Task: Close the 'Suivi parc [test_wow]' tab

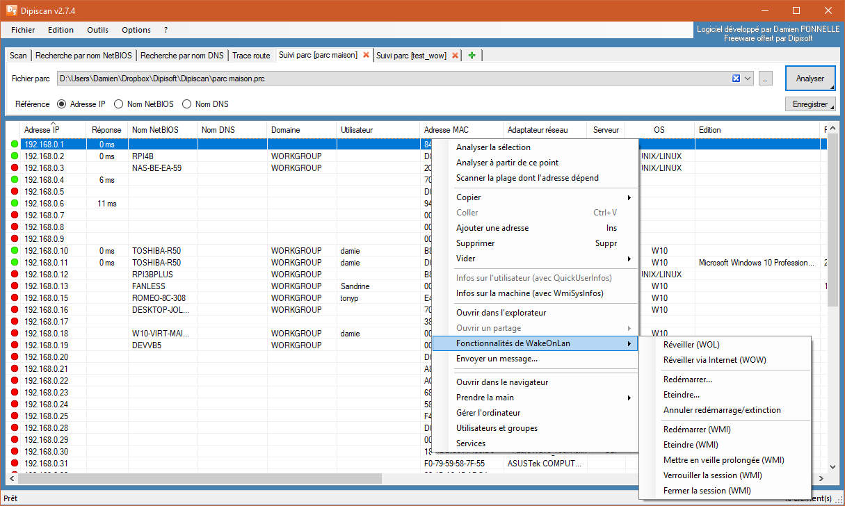Action: [x=455, y=56]
